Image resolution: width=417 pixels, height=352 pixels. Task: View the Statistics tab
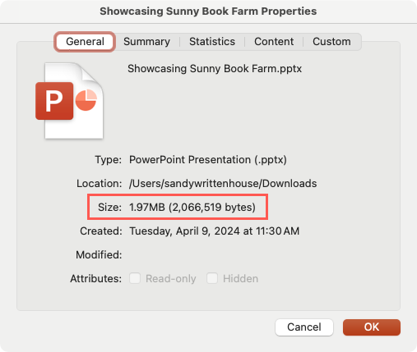pyautogui.click(x=212, y=42)
